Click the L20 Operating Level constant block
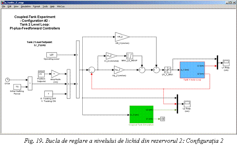 pyautogui.click(x=51, y=55)
